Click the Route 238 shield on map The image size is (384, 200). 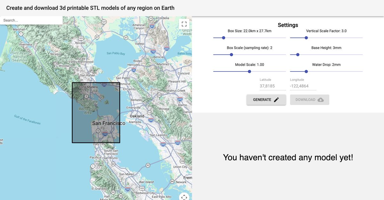click(182, 161)
